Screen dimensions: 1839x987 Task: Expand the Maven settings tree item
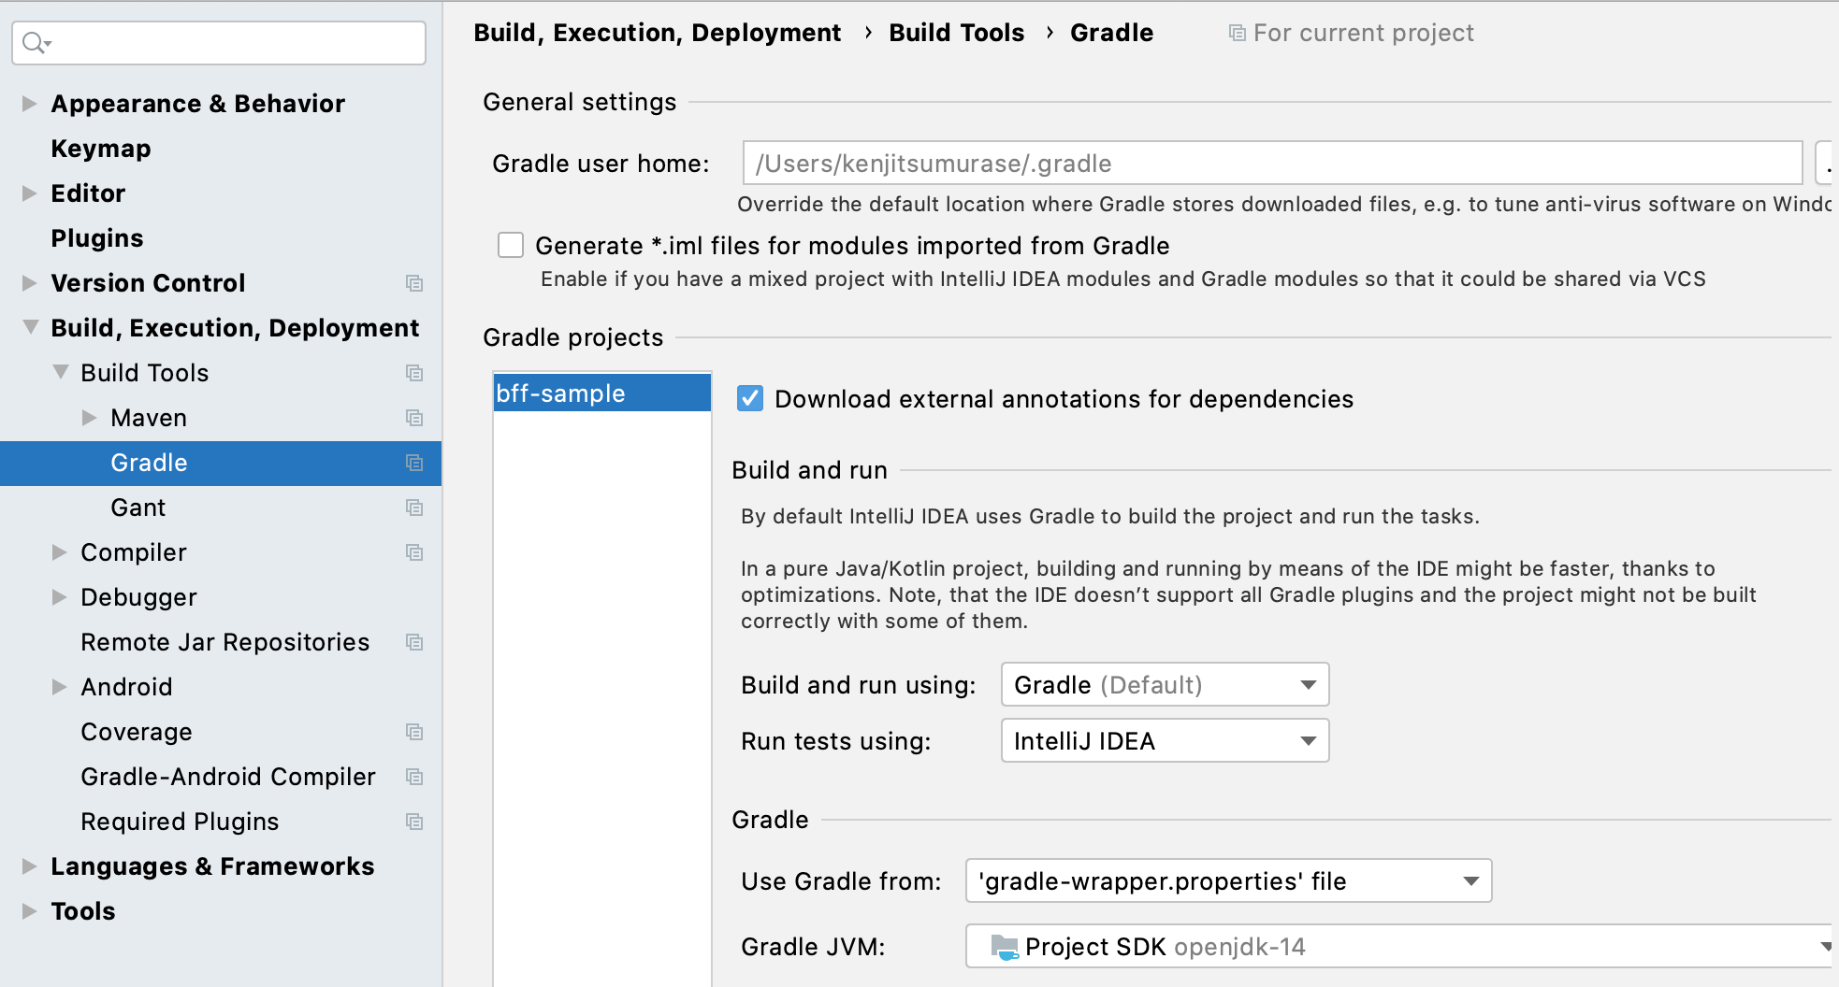[89, 418]
